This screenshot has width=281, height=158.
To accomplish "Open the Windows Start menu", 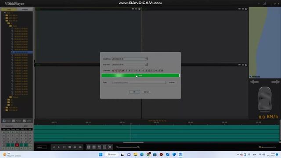I will tap(101, 154).
